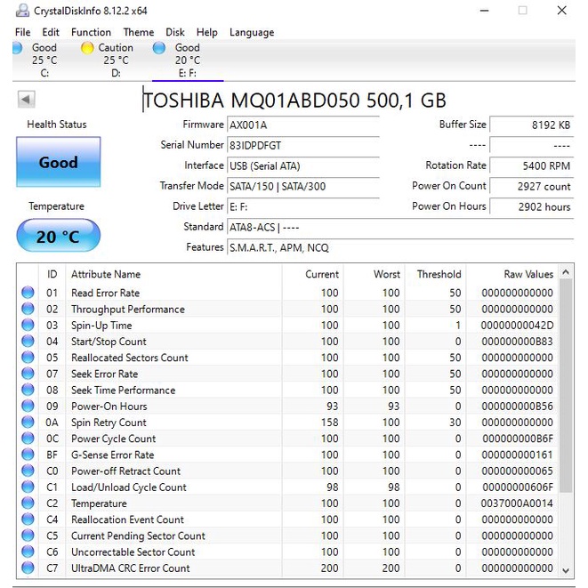This screenshot has width=588, height=588.
Task: Click status orb for Read Error Rate
Action: point(28,293)
